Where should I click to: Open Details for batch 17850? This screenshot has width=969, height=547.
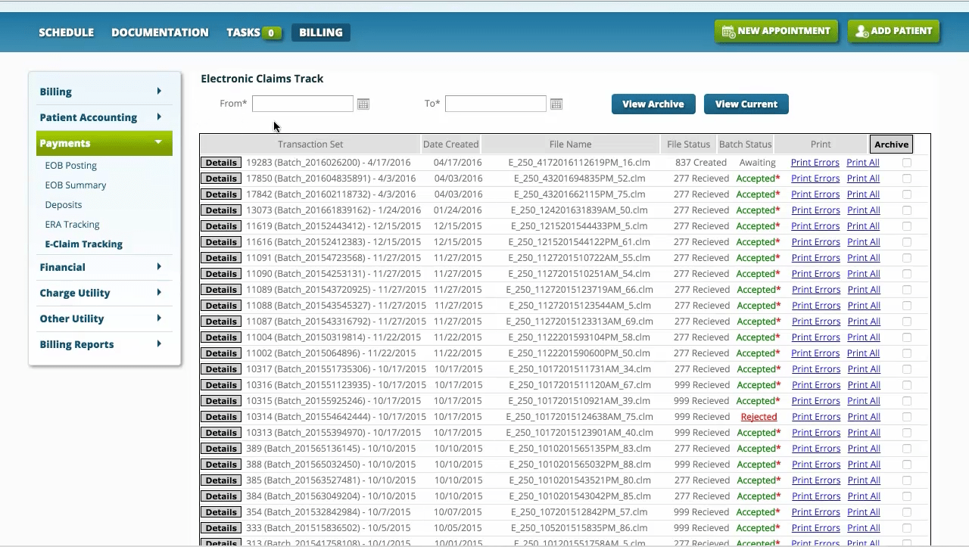(221, 179)
